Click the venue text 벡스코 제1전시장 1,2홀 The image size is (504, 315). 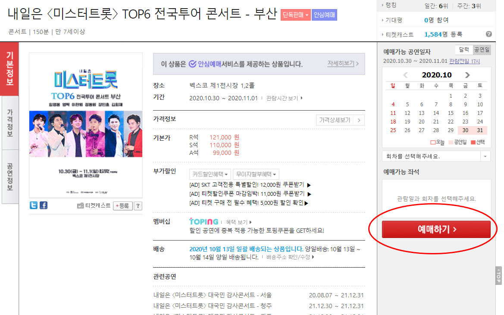pyautogui.click(x=222, y=85)
